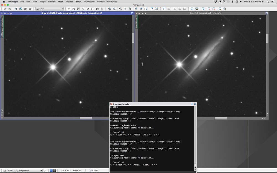Screen dimensions: 277x173
Task: Open the Mask menu
Action: (x=61, y=2)
